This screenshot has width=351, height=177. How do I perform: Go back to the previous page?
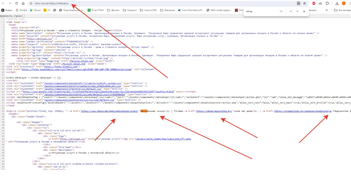click(3, 3)
